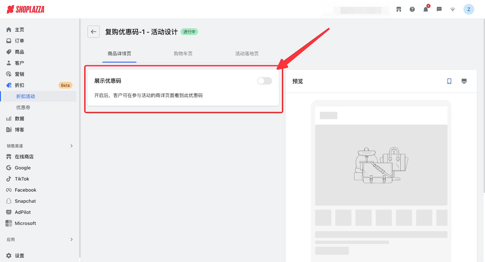Click the product image placeholder in preview
The width and height of the screenshot is (485, 262).
(x=381, y=165)
